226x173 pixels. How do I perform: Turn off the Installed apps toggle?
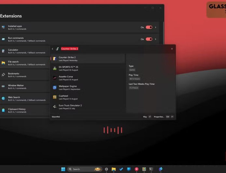[x=149, y=27]
